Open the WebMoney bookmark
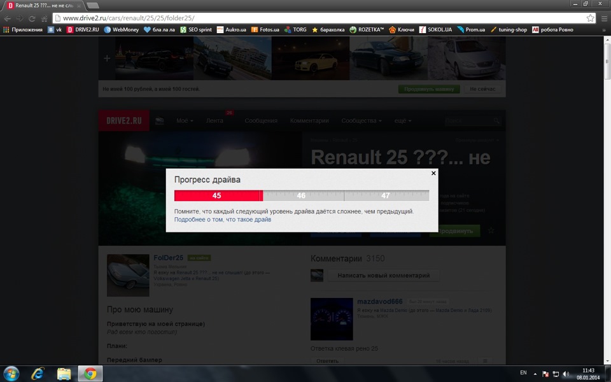The image size is (611, 382). tap(121, 30)
